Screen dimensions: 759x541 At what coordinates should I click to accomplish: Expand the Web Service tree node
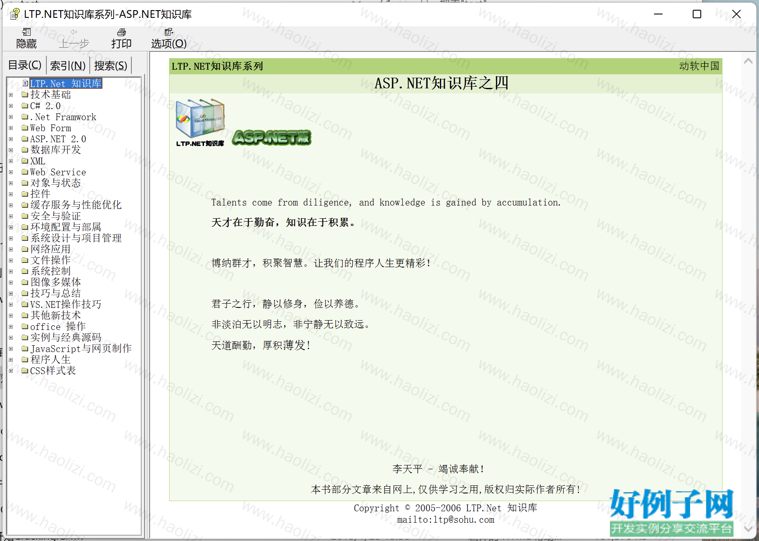tap(11, 172)
